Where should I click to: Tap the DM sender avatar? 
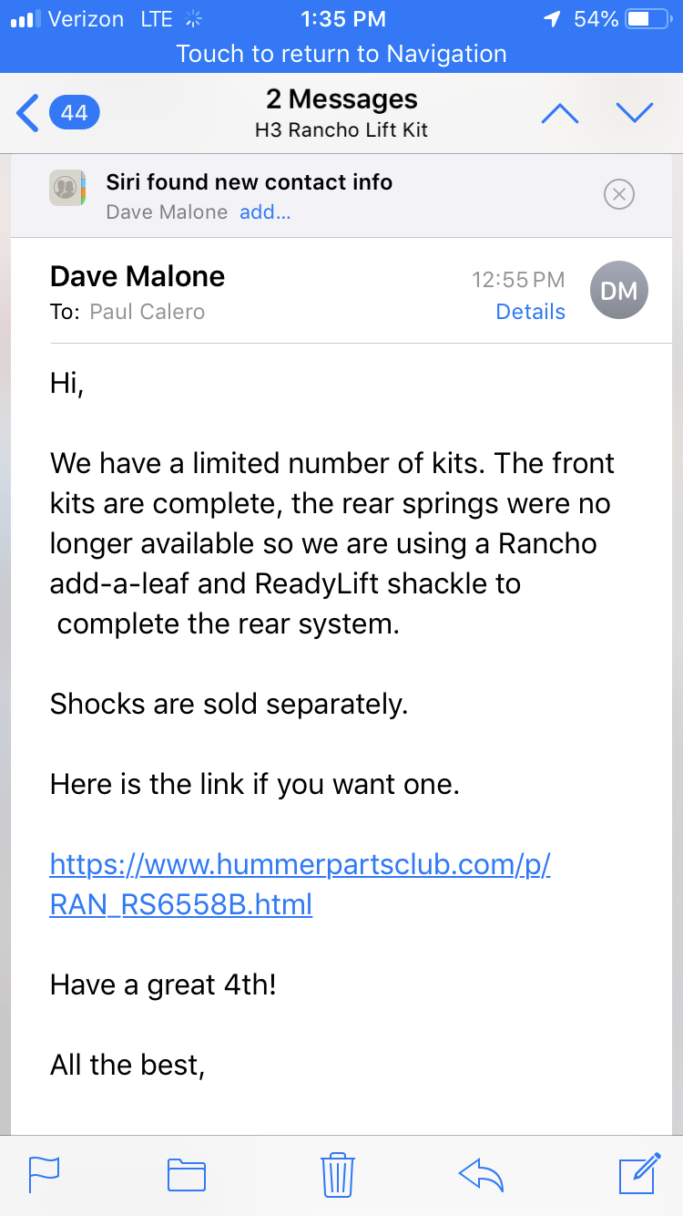tap(619, 291)
